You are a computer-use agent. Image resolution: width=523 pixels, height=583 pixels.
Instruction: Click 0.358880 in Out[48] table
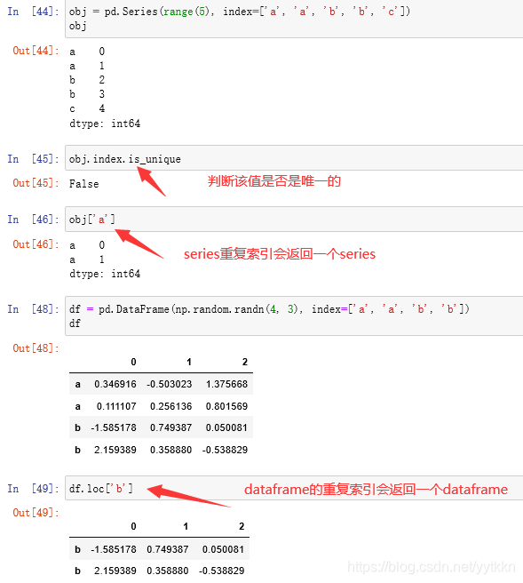coord(170,450)
